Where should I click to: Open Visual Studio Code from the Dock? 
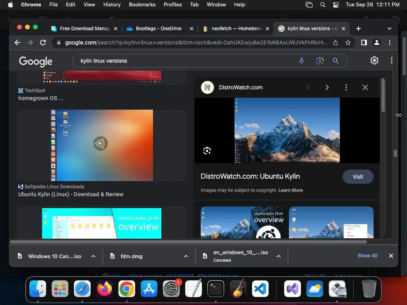pyautogui.click(x=260, y=289)
